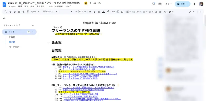Open the paragraph style 標準テキスト dropdown
Viewport: 206px width, 101px height.
pos(50,12)
